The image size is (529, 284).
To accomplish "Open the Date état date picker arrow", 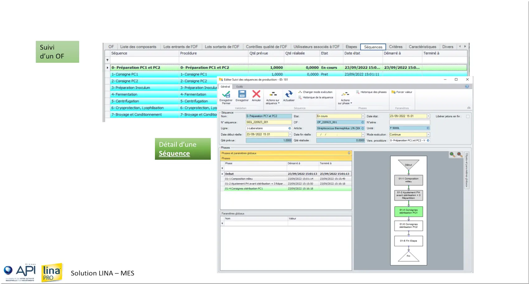I will (x=428, y=116).
